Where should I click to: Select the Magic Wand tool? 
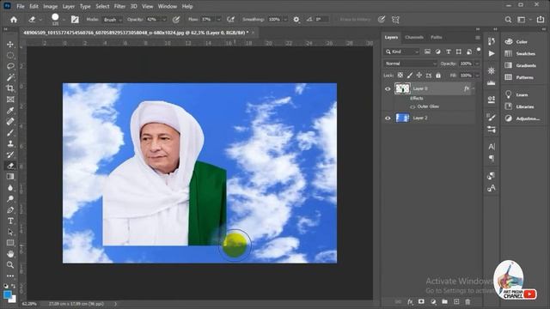[10, 77]
